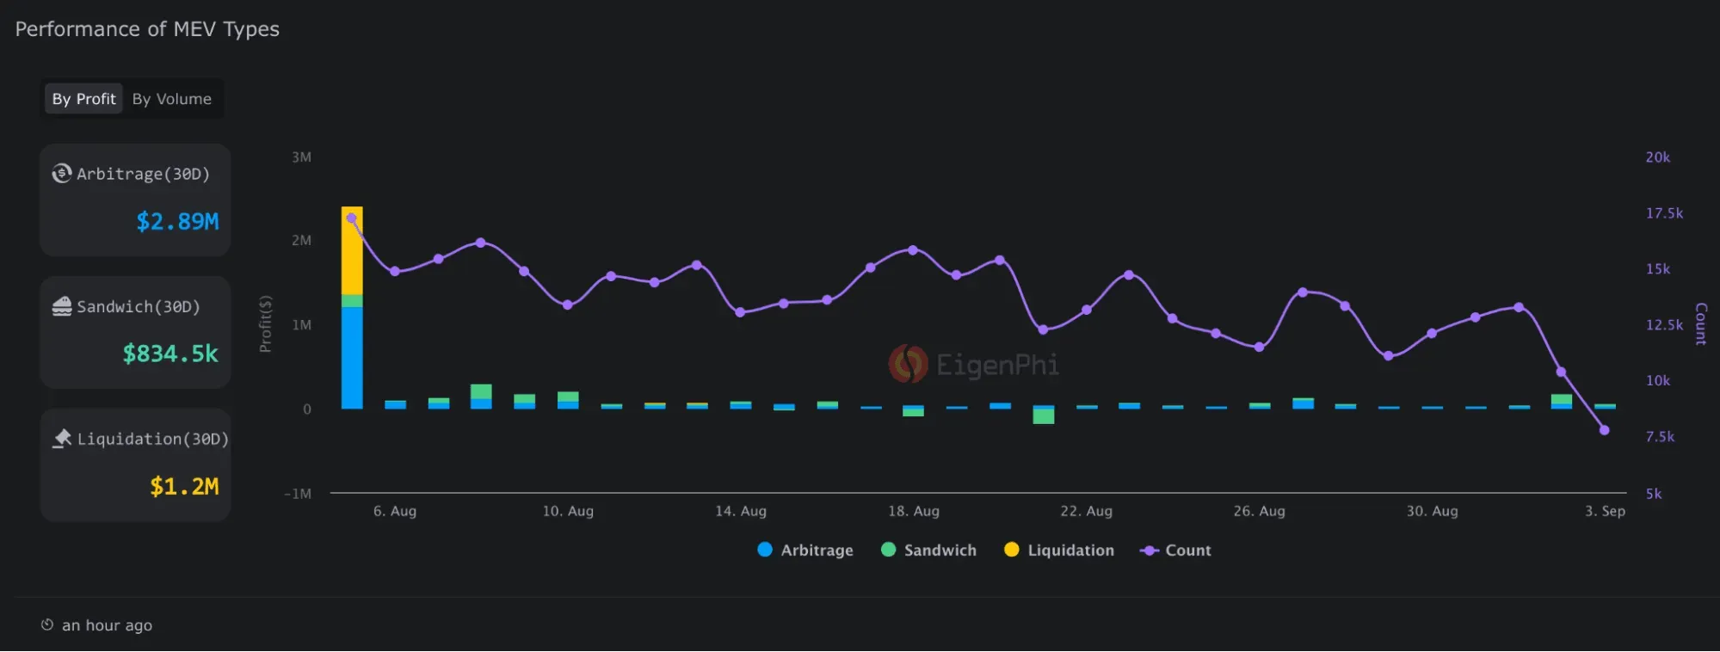The width and height of the screenshot is (1720, 652).
Task: Click the '3. Sep' x-axis label
Action: click(1606, 511)
